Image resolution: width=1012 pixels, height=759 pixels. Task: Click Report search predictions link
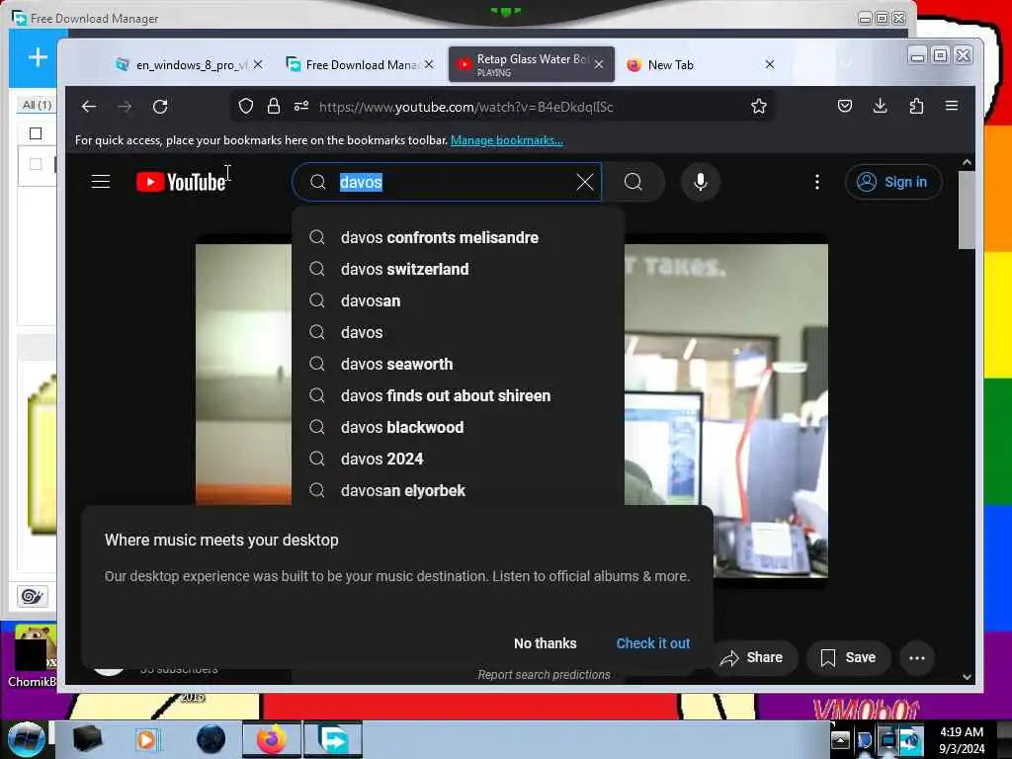point(545,674)
